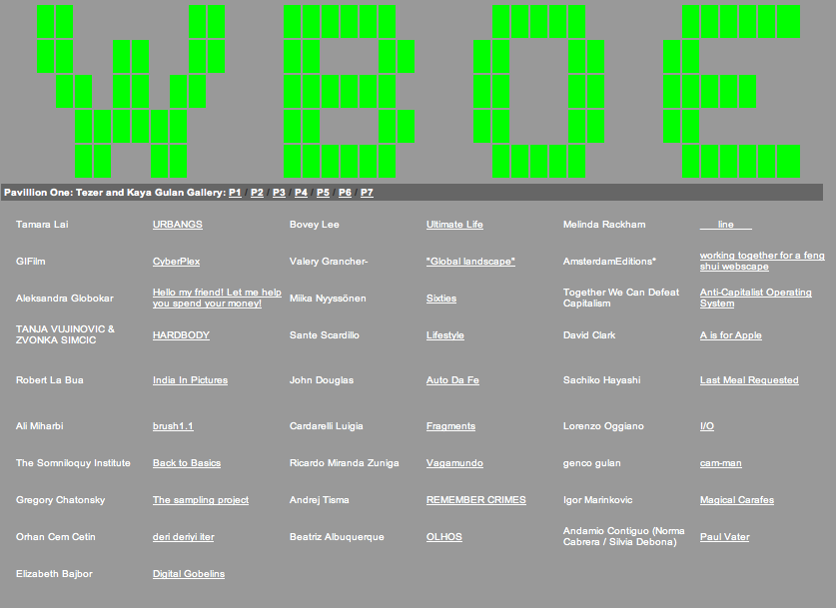The width and height of the screenshot is (836, 608).
Task: Visit the OLHOS artwork link
Action: coord(444,537)
